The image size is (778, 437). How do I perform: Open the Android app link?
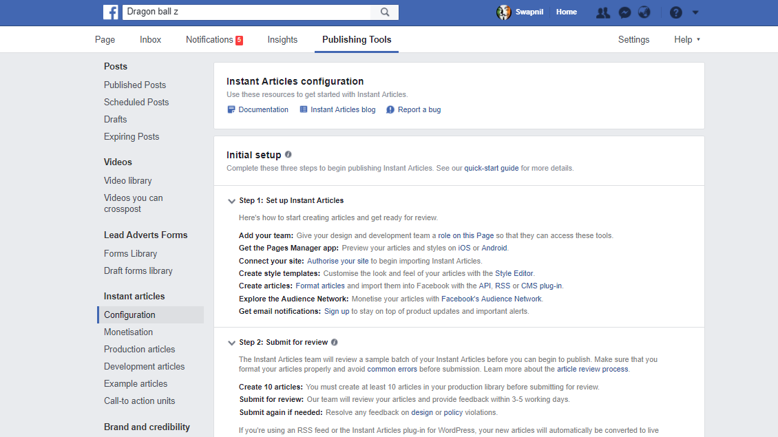coord(494,248)
